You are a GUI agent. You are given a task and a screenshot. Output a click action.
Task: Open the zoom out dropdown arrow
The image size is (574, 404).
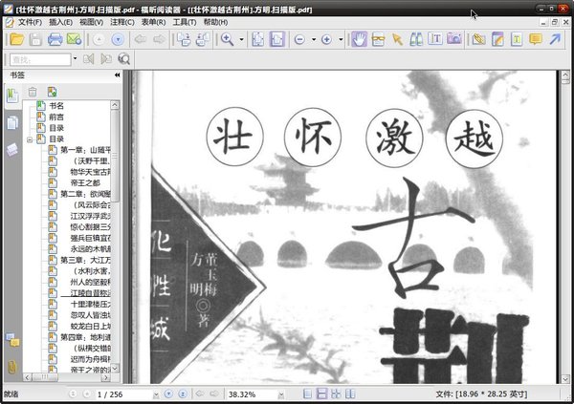[x=314, y=39]
